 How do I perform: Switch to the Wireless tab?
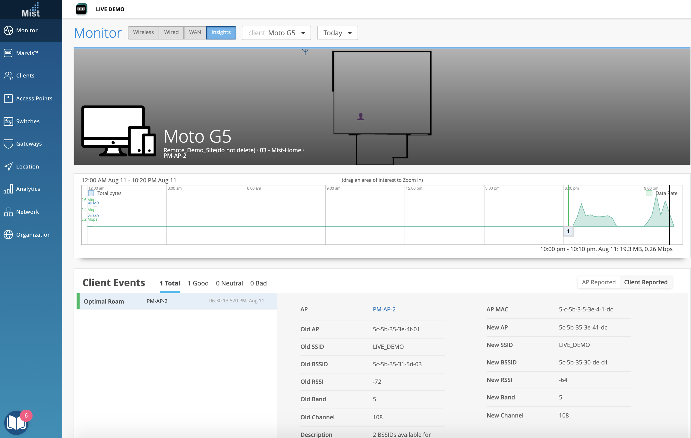coord(143,32)
